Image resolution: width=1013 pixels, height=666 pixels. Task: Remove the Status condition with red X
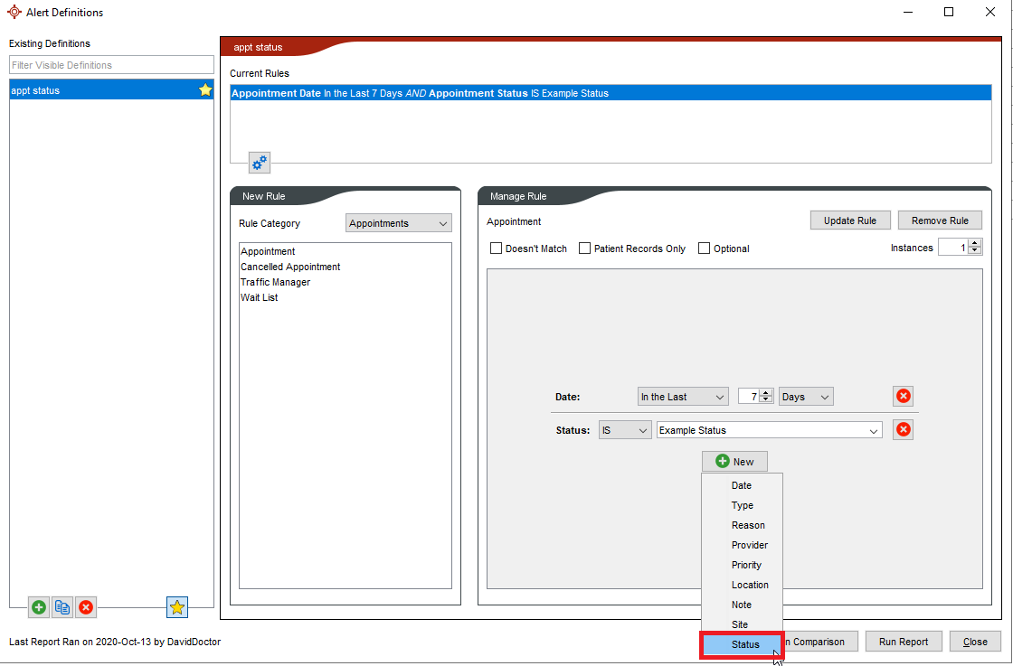903,430
